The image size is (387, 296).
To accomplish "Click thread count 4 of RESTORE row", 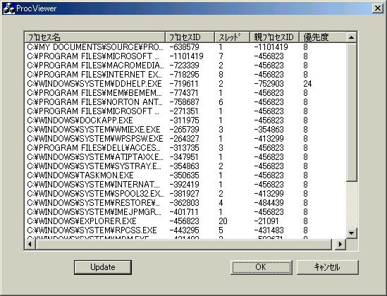I will pos(221,203).
